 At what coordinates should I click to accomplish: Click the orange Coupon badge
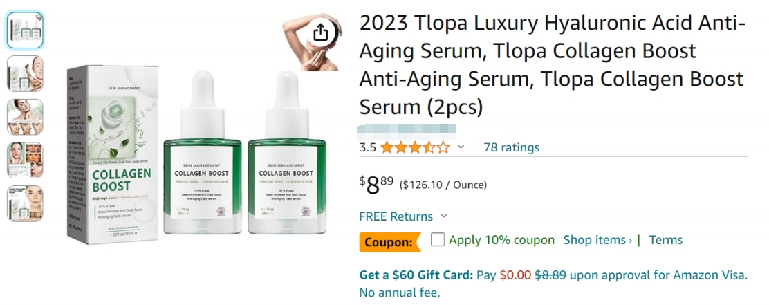390,242
